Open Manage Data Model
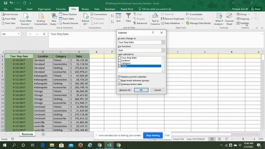The width and height of the screenshot is (265, 149). [x=198, y=23]
